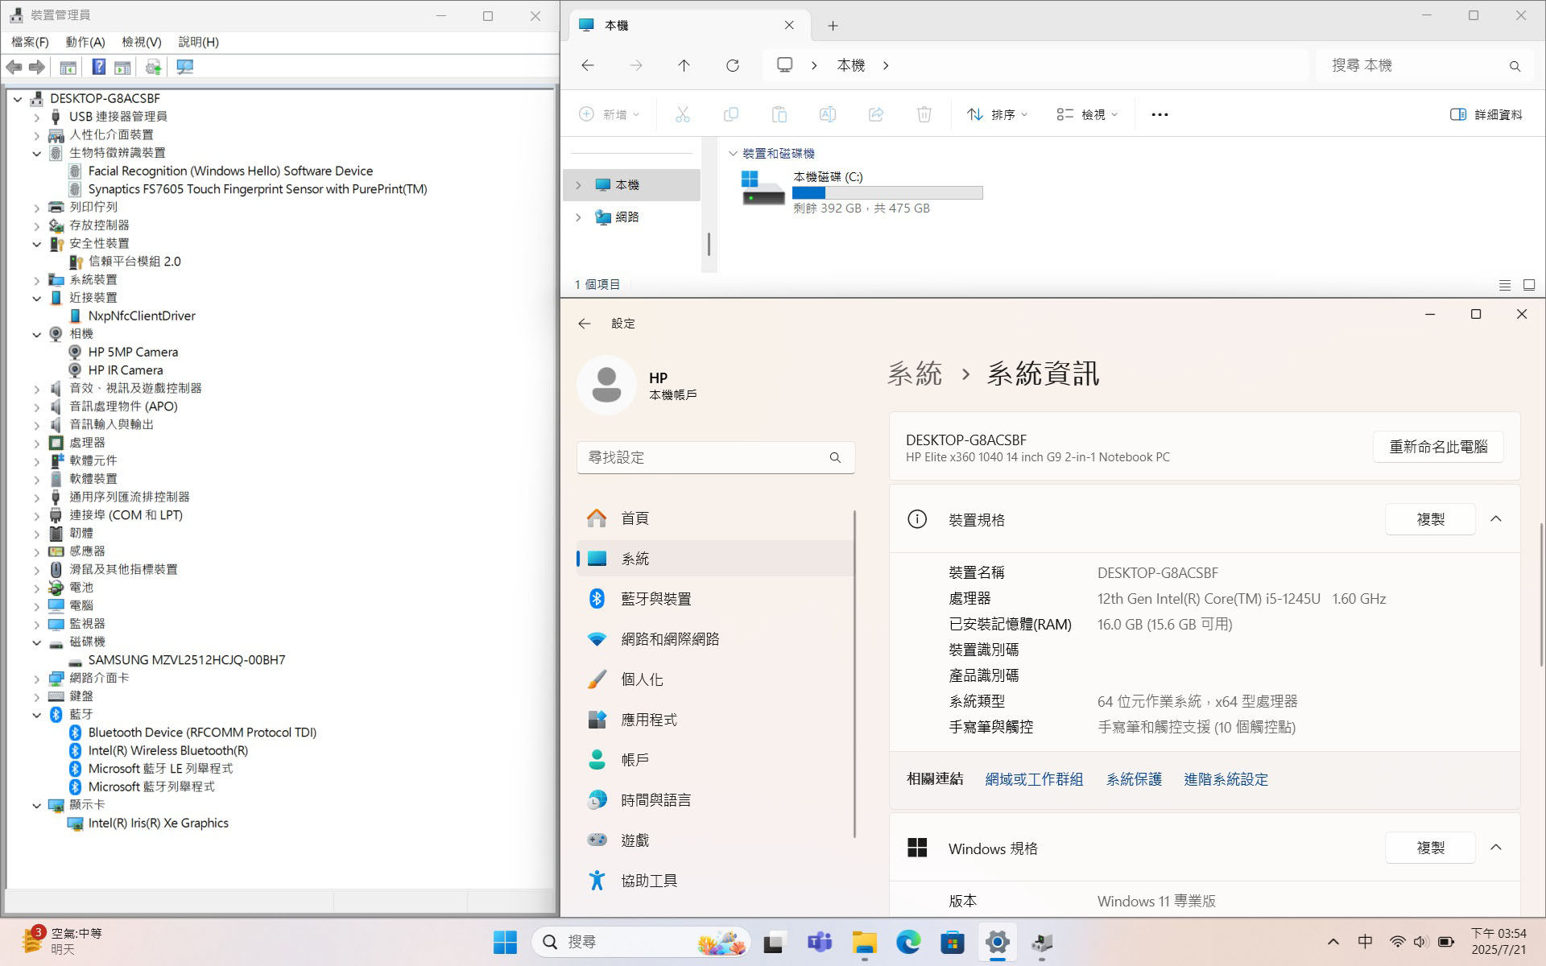Screen dimensions: 1546x966
Task: Select Intel(R) Iris(R) Xe Graphics device
Action: pos(158,824)
